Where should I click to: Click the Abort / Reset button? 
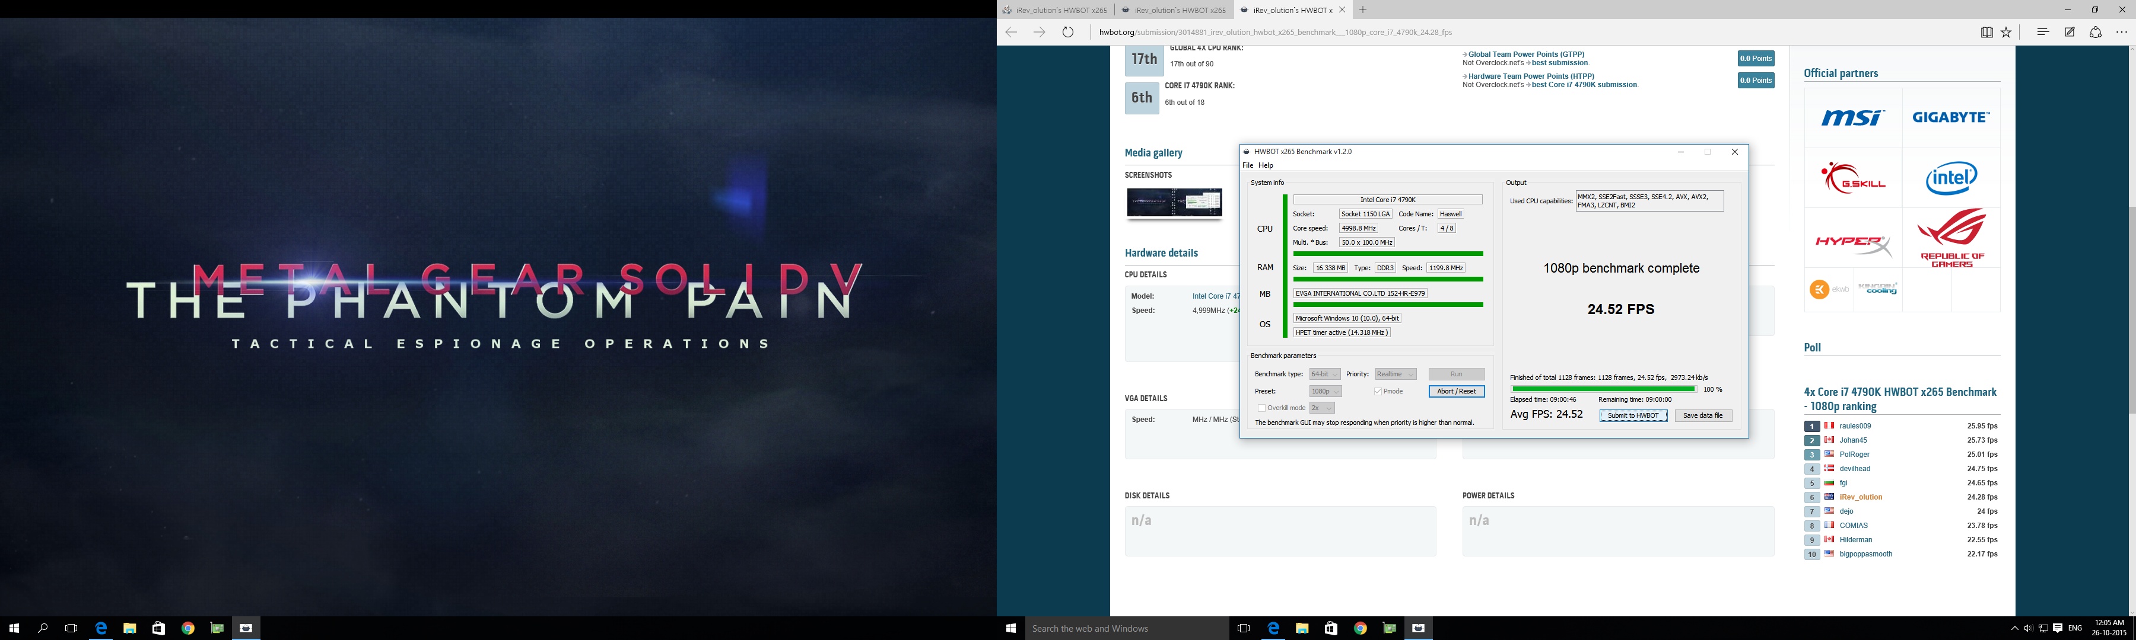point(1457,392)
